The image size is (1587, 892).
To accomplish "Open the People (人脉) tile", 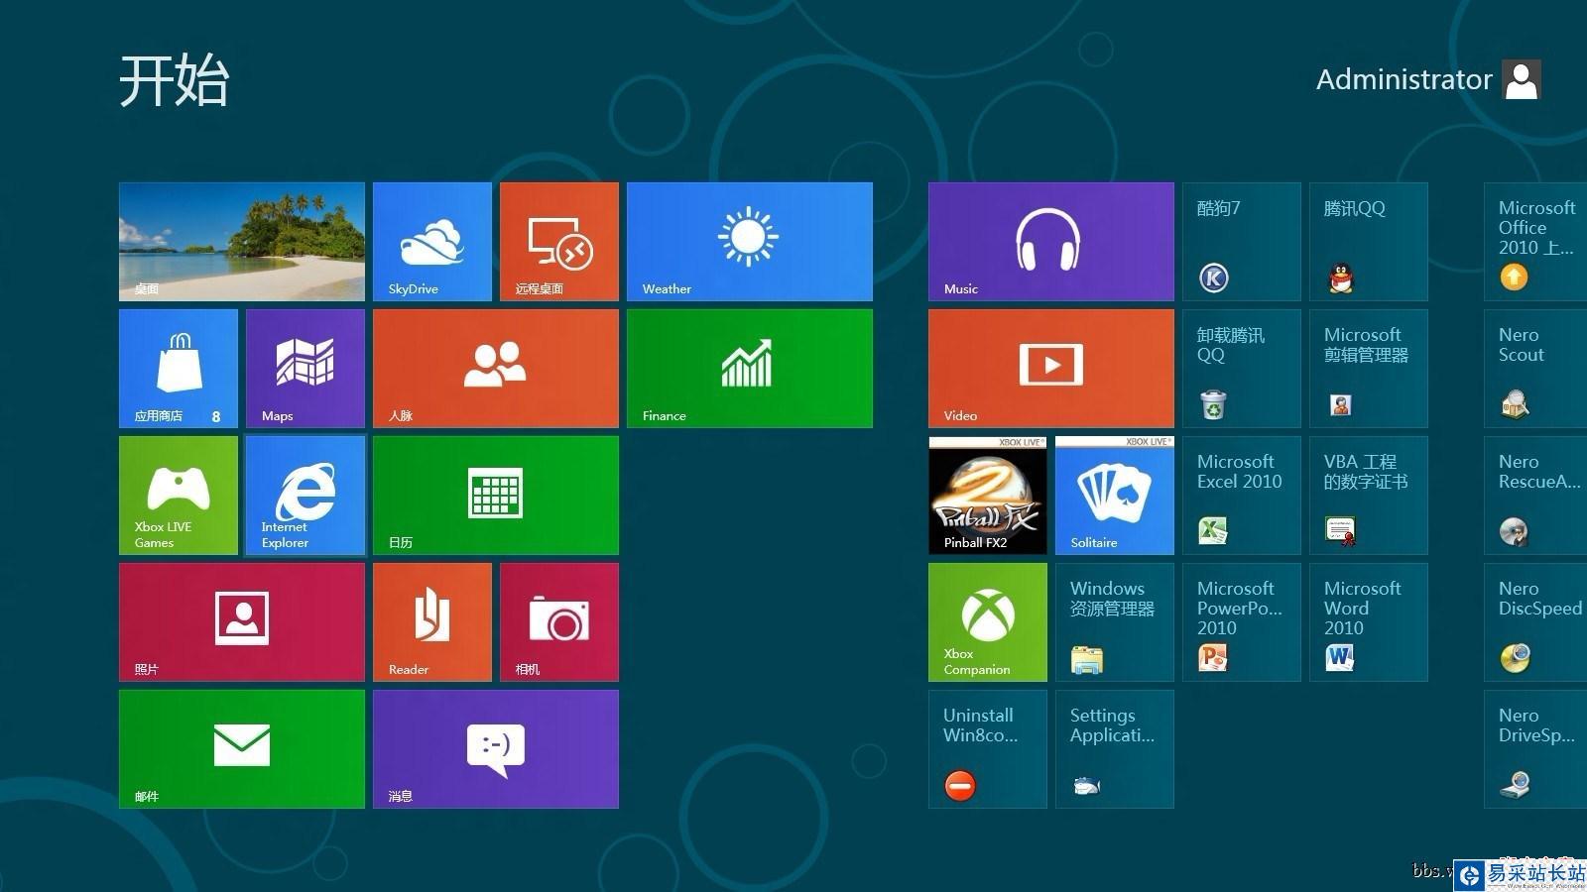I will click(x=496, y=369).
